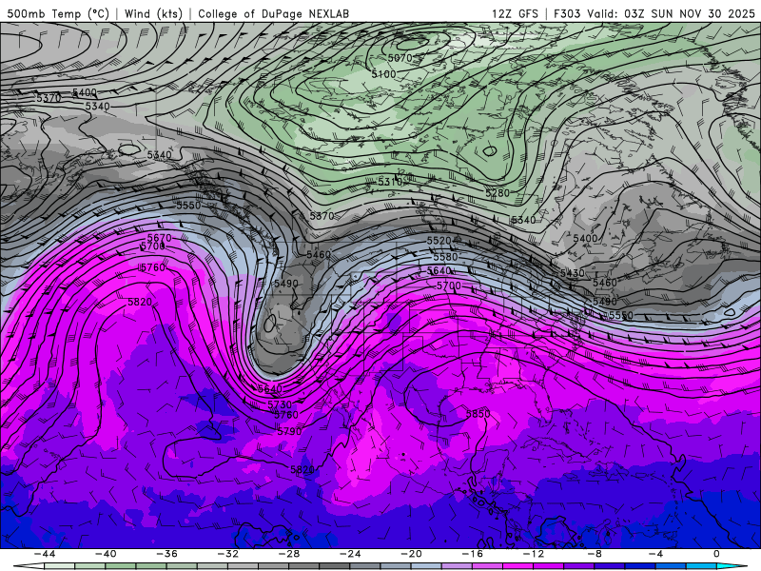Click the -12 colorbar tick label
761x571 pixels.
click(534, 554)
